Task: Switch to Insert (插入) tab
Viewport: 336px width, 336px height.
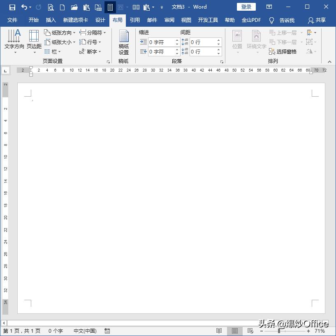Action: [x=51, y=20]
